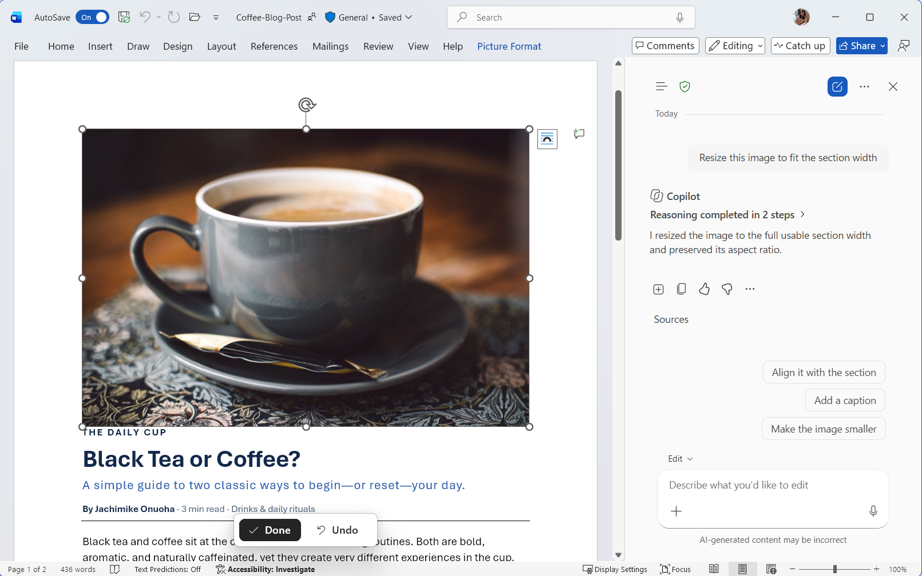Viewport: 922px width, 576px height.
Task: Toggle the AutoSave switch
Action: point(92,17)
